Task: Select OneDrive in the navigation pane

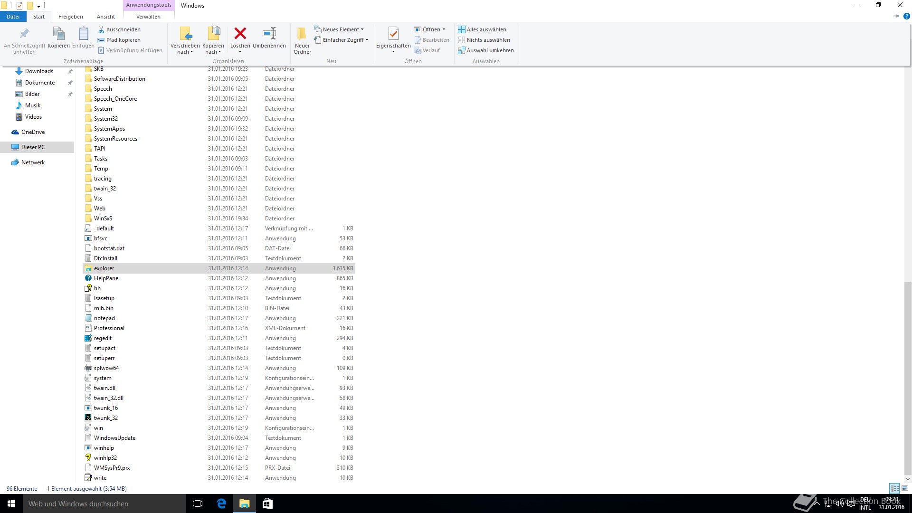Action: pos(33,132)
